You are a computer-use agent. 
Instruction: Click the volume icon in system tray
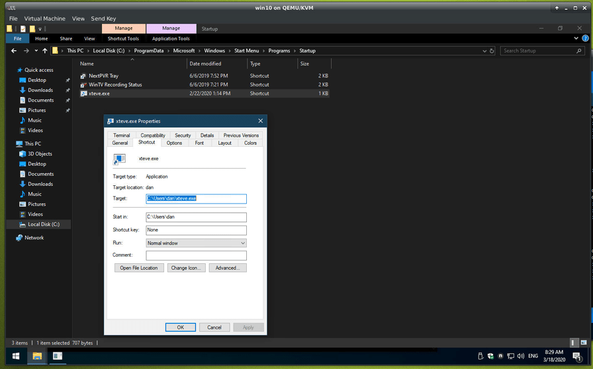(x=520, y=356)
